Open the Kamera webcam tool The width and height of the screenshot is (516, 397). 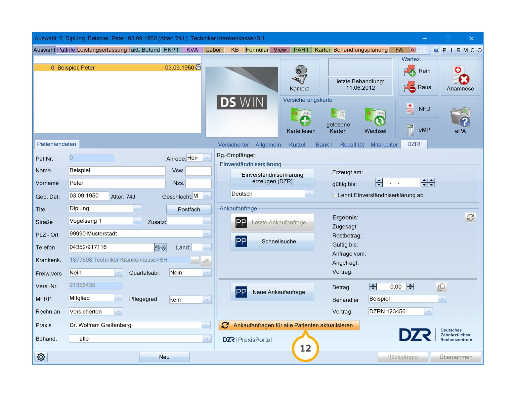click(299, 78)
